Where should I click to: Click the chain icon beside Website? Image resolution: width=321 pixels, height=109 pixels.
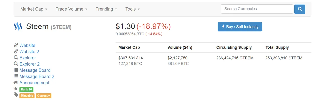[x=16, y=45]
